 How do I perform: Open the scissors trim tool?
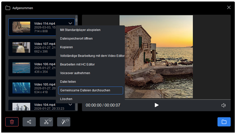click(x=46, y=122)
